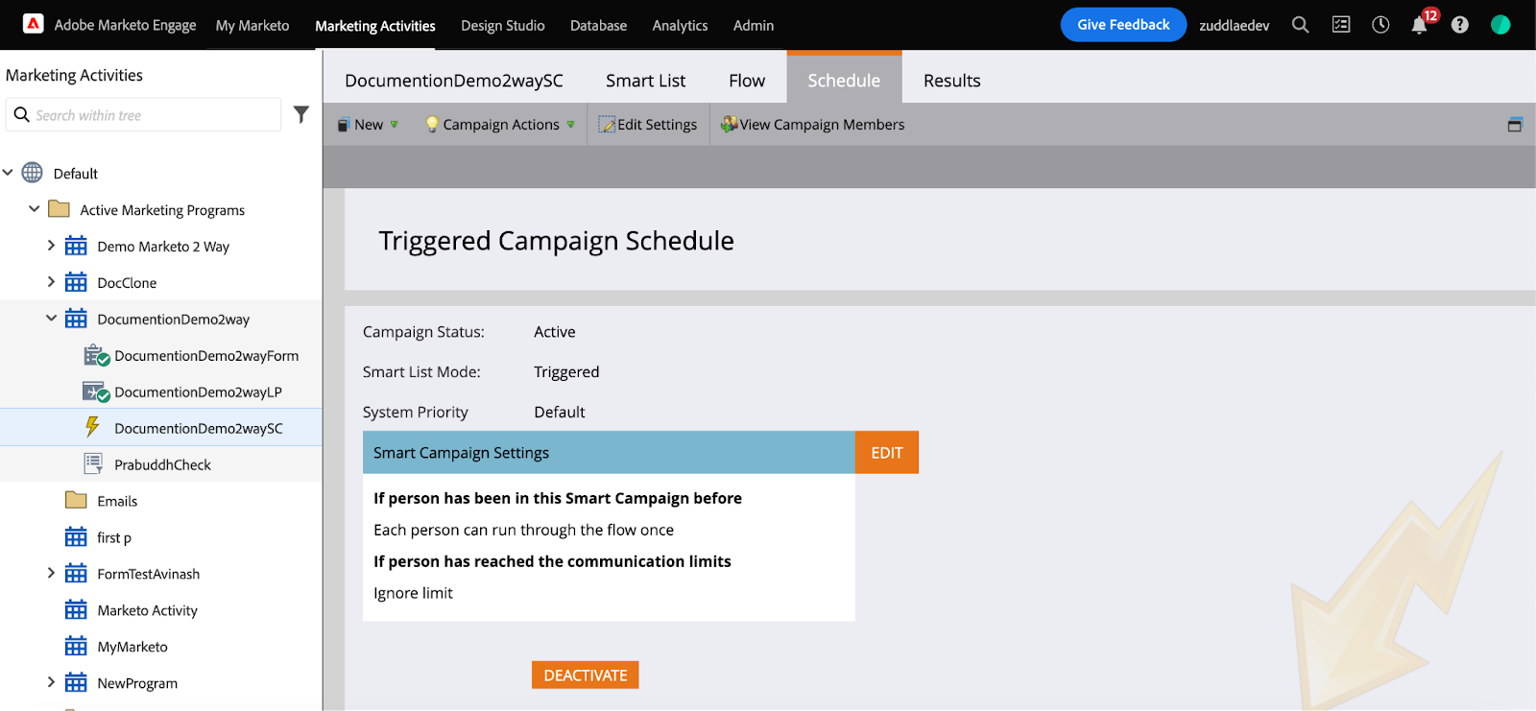Click the Emails folder icon
The image size is (1536, 711).
(x=76, y=500)
